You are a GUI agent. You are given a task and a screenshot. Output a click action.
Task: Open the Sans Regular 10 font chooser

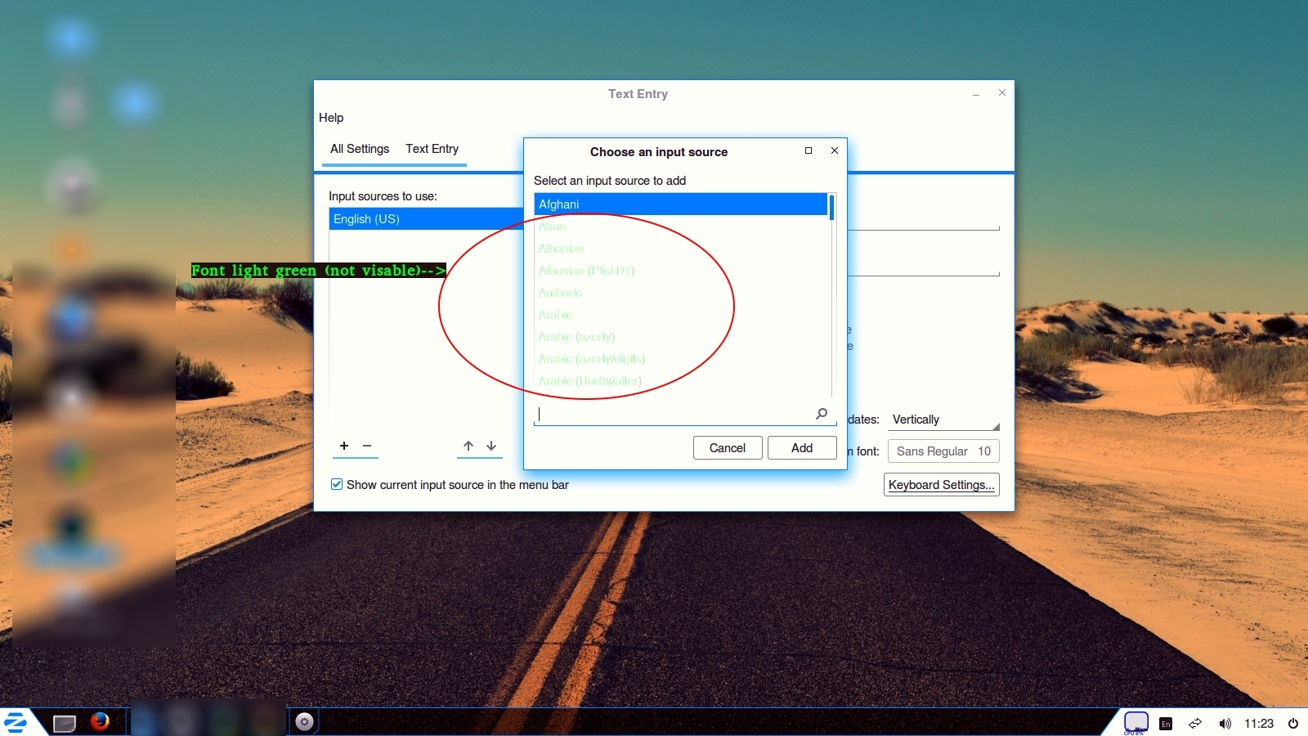point(943,451)
